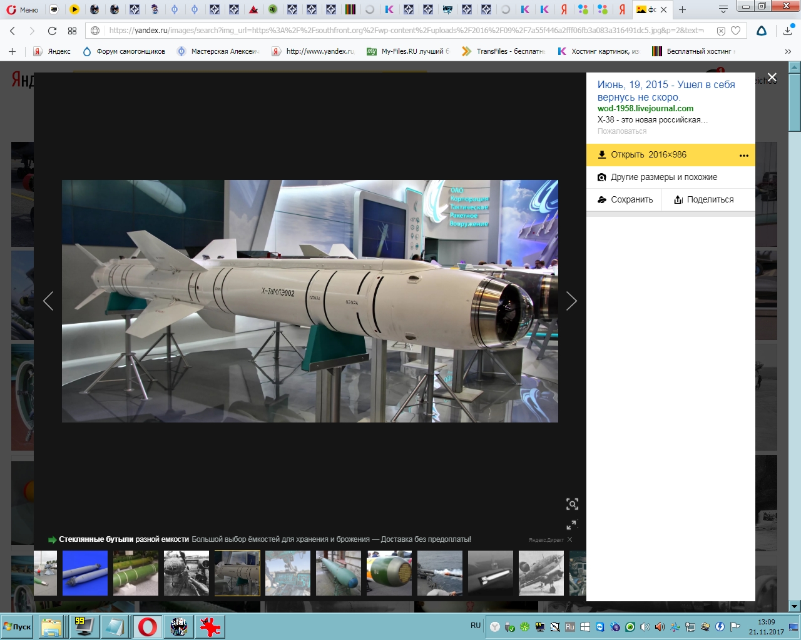Click the Пуск start button
The height and width of the screenshot is (640, 801).
tap(18, 626)
